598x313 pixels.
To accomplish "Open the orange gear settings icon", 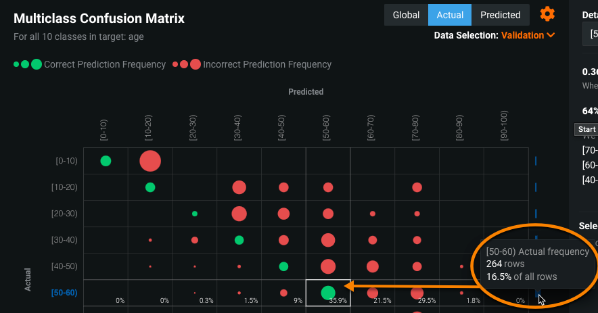I will [547, 14].
